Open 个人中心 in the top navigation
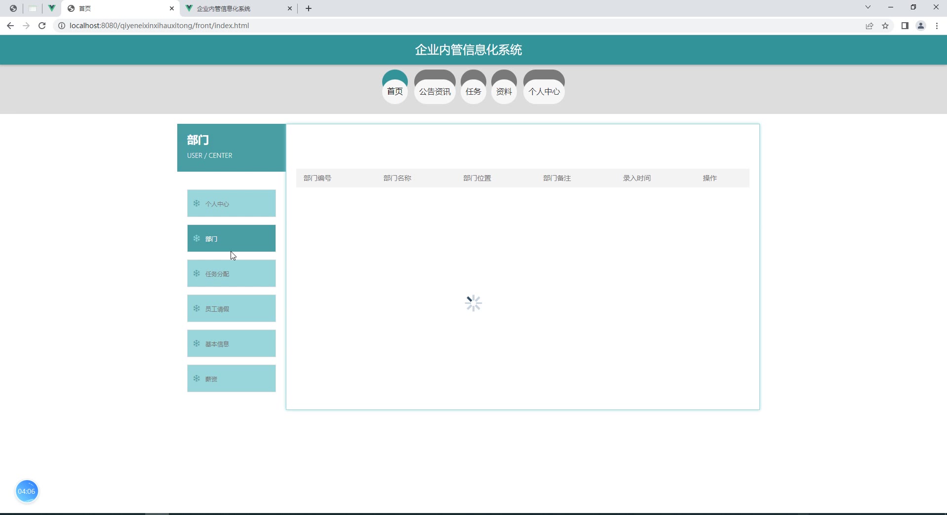The image size is (947, 515). click(x=544, y=91)
